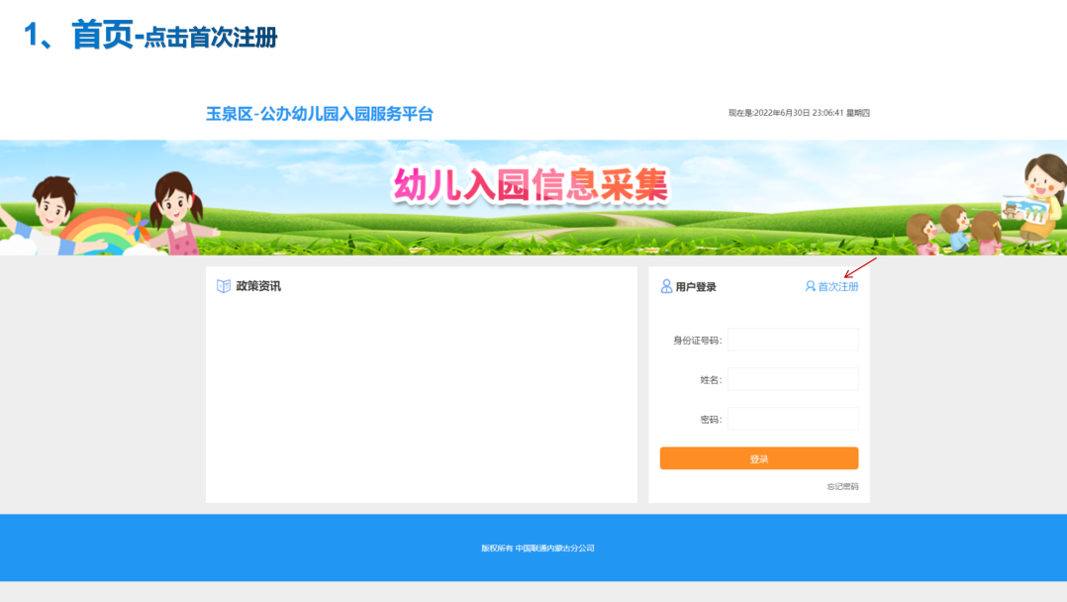
Task: Click the red arrow pointing at 首次注册
Action: (859, 268)
